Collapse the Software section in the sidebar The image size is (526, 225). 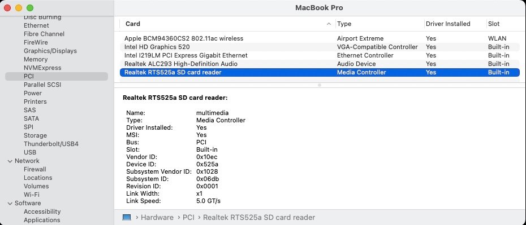click(10, 203)
